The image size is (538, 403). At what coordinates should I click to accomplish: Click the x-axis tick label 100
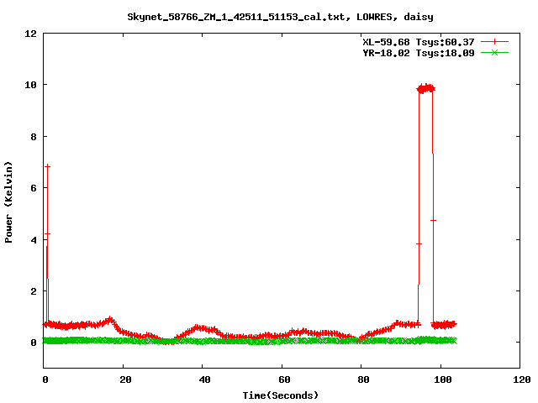443,379
